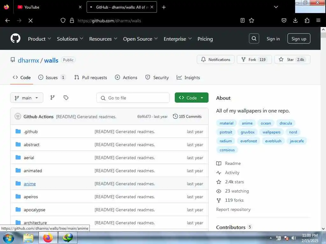Switch to the Issues tab
Image resolution: width=326 pixels, height=244 pixels.
(52, 78)
